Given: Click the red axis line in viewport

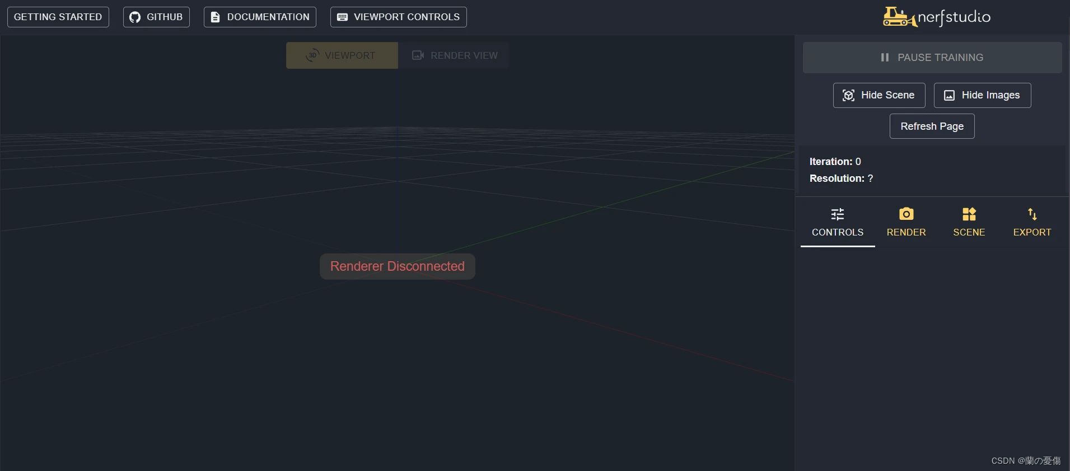Looking at the screenshot, I should (x=616, y=330).
